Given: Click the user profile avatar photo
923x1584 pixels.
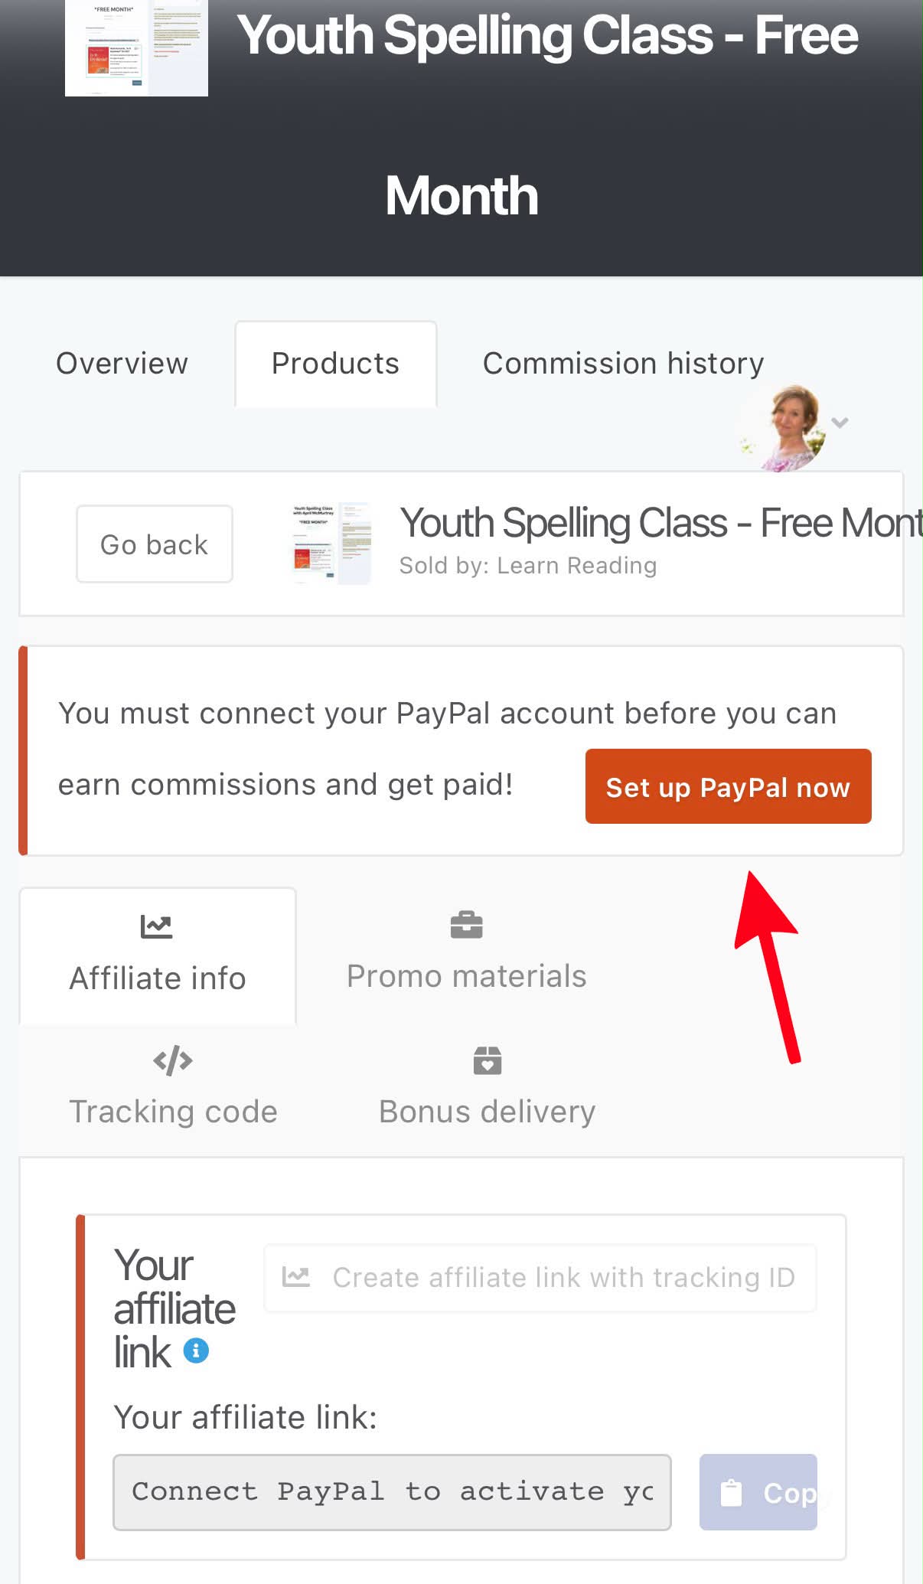Looking at the screenshot, I should pos(782,427).
